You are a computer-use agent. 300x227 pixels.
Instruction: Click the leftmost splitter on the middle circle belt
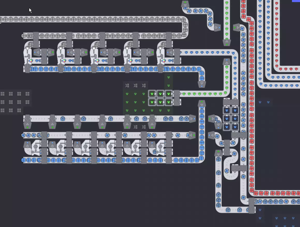pyautogui.click(x=27, y=119)
